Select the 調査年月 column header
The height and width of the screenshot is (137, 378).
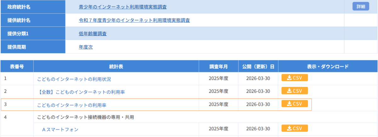218,66
